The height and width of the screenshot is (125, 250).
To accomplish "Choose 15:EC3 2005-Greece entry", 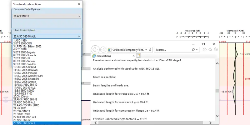I will point(25,82).
